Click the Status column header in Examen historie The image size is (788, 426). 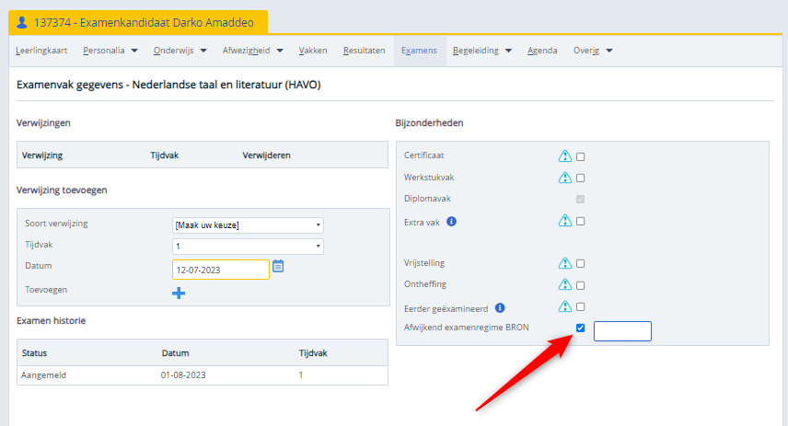pos(34,353)
